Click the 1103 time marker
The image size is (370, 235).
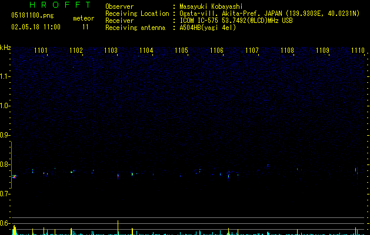click(x=111, y=51)
